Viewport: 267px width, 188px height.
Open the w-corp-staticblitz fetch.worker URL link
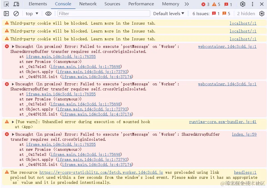pyautogui.click(x=101, y=172)
